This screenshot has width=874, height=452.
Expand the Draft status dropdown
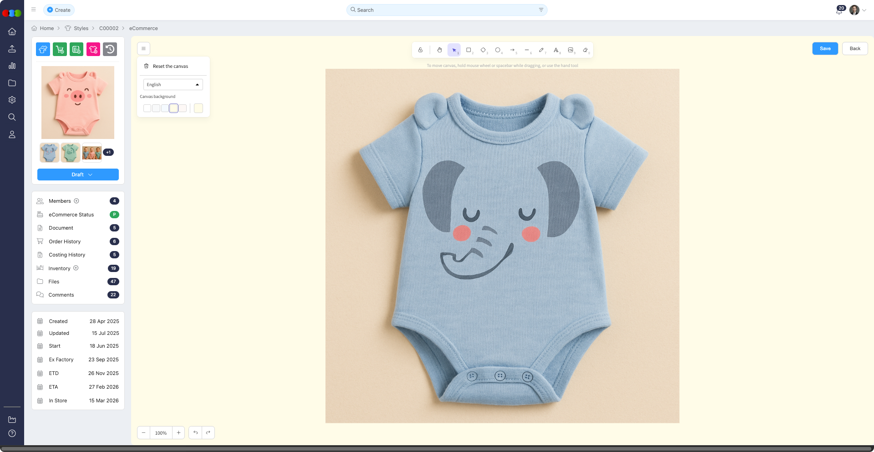[x=78, y=175]
